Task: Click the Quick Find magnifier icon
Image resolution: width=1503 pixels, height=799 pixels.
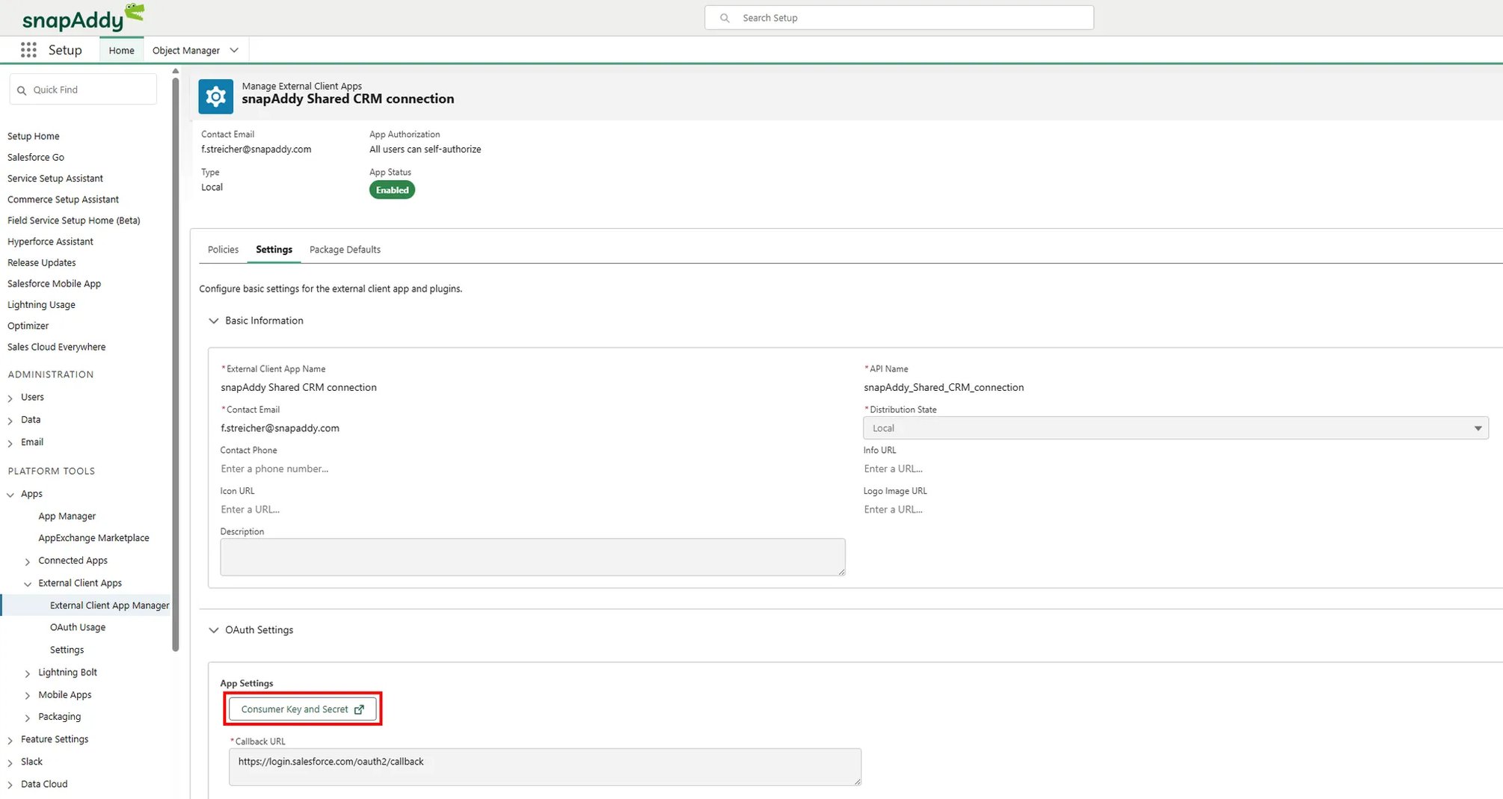Action: point(22,90)
